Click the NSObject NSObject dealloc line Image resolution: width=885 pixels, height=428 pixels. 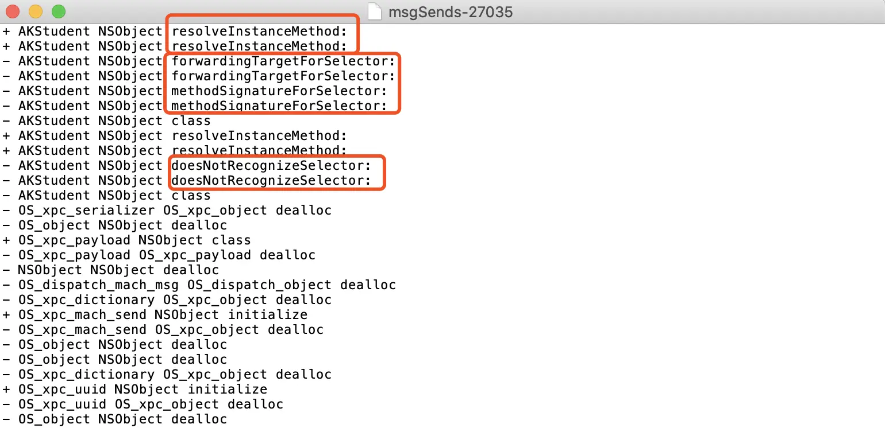click(x=111, y=270)
